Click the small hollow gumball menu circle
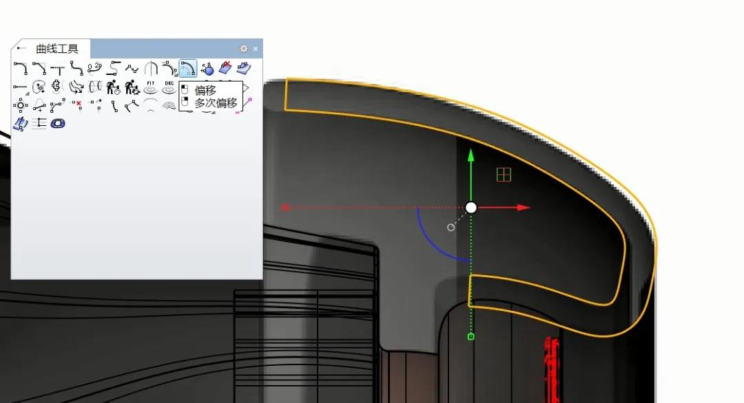This screenshot has width=744, height=403. point(451,228)
